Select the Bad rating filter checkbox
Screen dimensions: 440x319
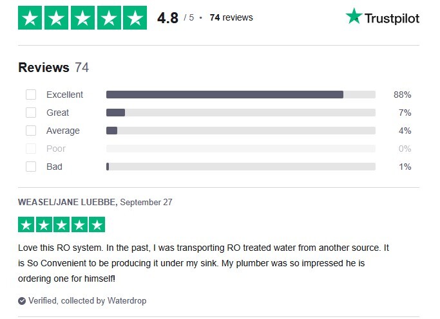31,167
